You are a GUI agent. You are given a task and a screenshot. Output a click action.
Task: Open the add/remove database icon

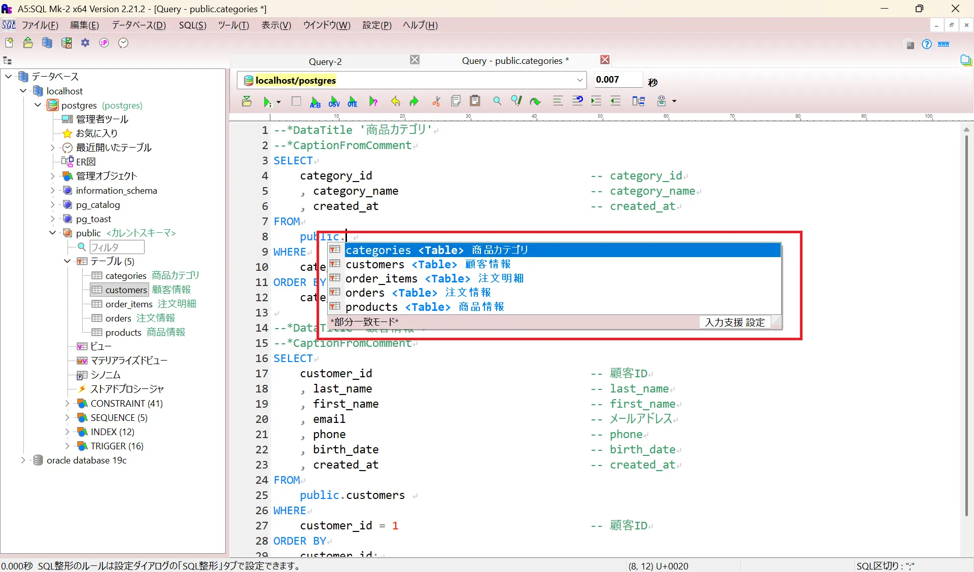click(x=47, y=43)
